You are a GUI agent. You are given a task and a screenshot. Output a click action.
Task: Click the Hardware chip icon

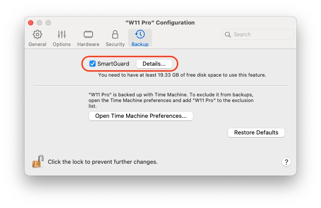click(88, 35)
